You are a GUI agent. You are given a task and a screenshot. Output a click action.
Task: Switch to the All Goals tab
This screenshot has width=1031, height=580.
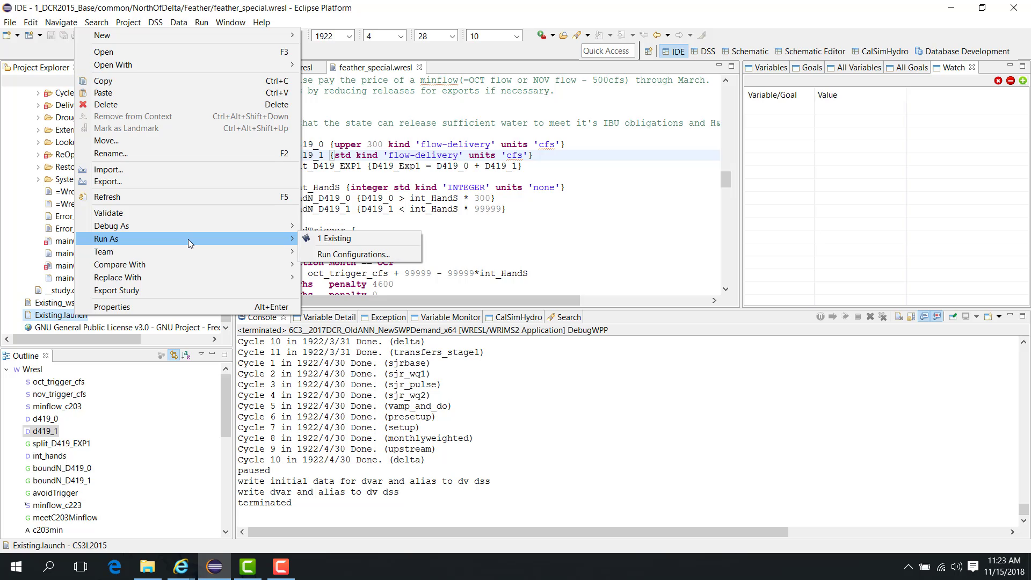[906, 68]
